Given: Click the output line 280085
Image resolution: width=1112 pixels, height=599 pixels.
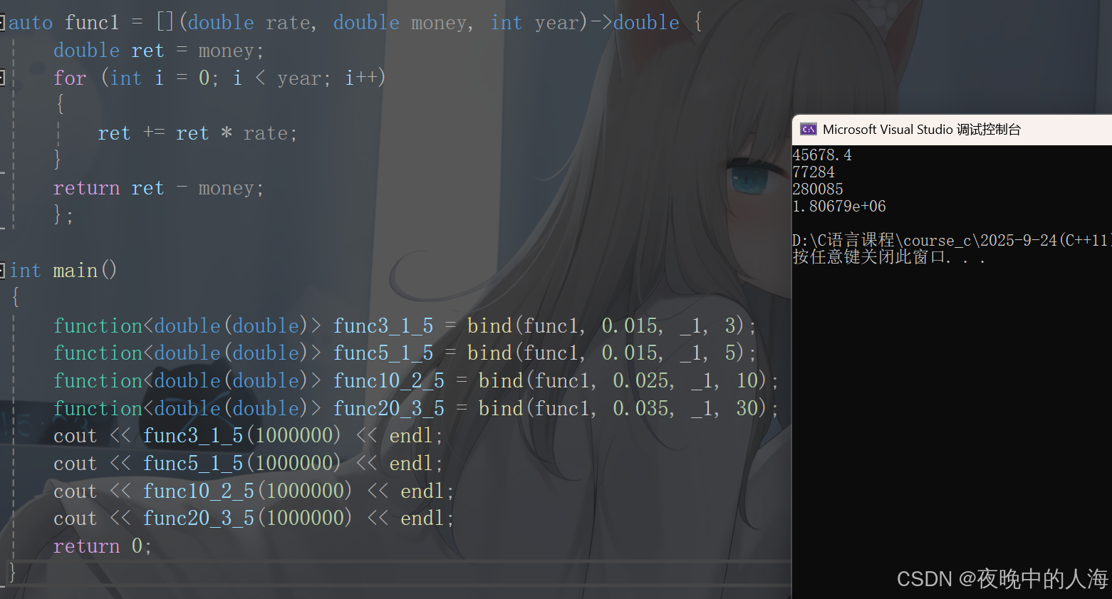Looking at the screenshot, I should point(818,189).
